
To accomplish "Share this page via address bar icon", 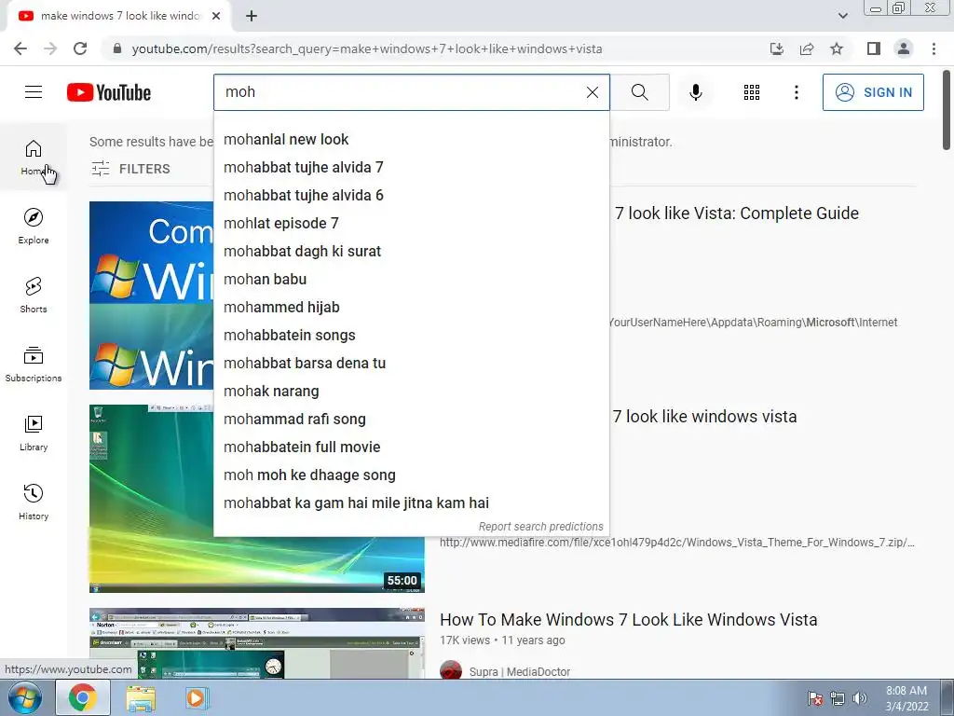I will click(807, 48).
